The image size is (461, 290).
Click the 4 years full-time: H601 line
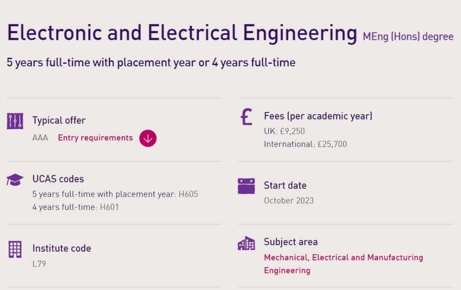point(76,207)
